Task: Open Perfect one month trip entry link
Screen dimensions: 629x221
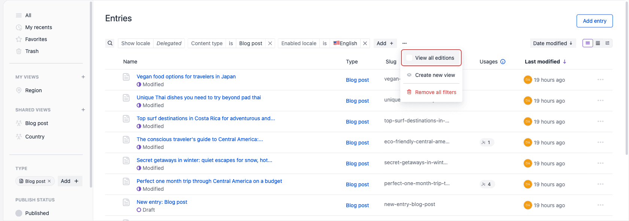Action: pyautogui.click(x=209, y=181)
